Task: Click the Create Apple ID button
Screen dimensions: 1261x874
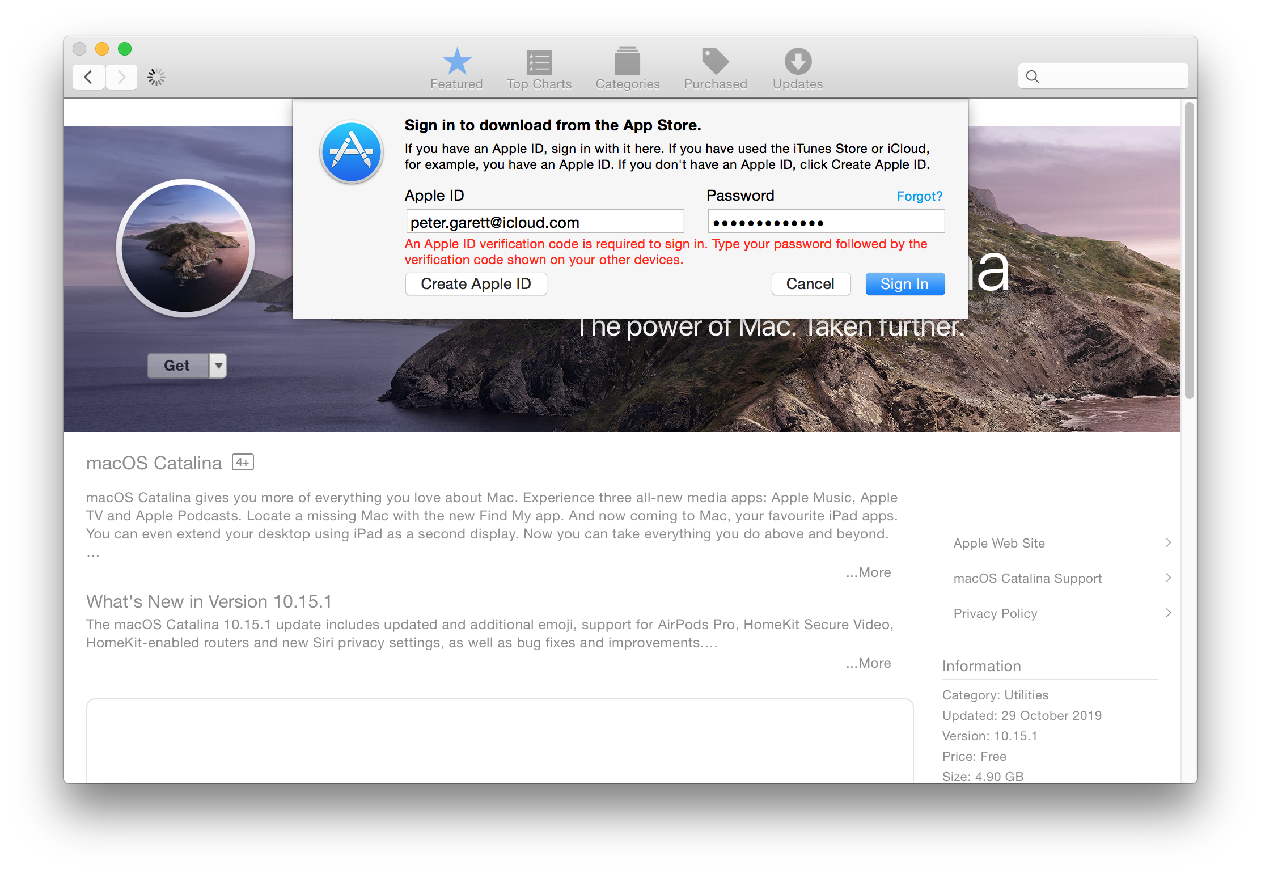Action: click(x=476, y=283)
